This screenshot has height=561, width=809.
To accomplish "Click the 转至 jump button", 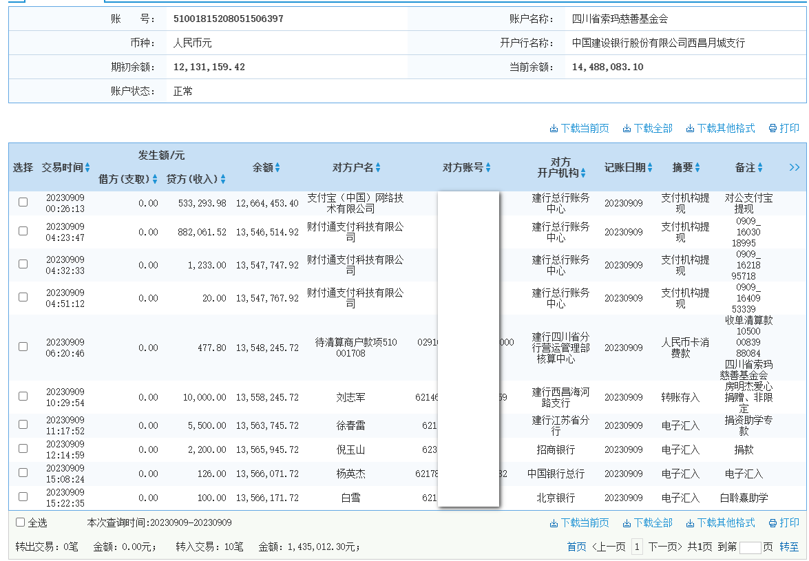I will click(789, 547).
